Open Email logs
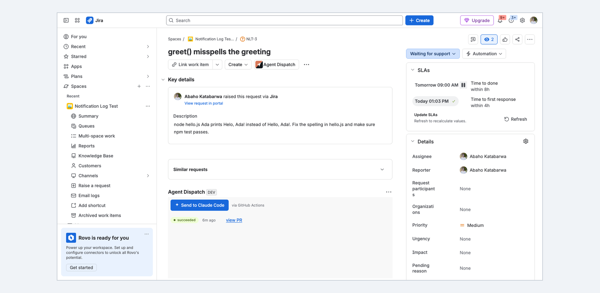Image resolution: width=600 pixels, height=293 pixels. [x=89, y=196]
